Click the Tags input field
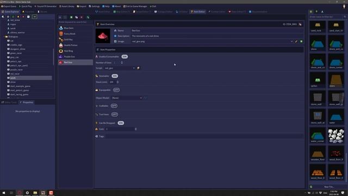 click(204, 137)
